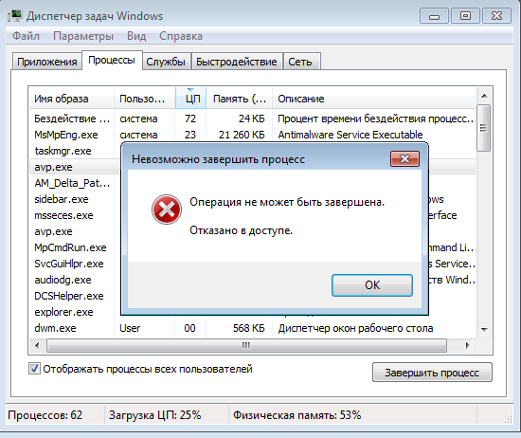Select the MsMpEng.exe process row
The height and width of the screenshot is (438, 521).
pyautogui.click(x=253, y=135)
